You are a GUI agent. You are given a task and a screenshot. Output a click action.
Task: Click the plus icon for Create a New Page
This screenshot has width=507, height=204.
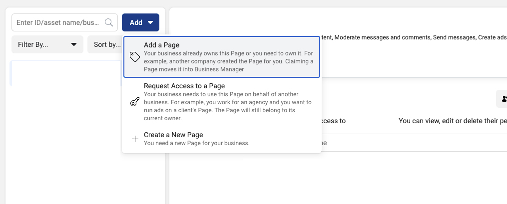pos(134,139)
